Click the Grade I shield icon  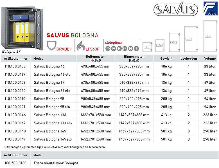(x=51, y=45)
